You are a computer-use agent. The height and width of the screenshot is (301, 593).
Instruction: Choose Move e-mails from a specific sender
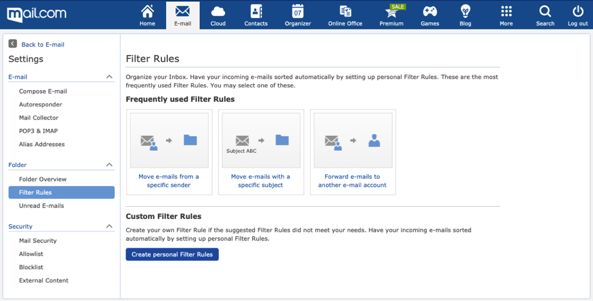[x=169, y=152]
